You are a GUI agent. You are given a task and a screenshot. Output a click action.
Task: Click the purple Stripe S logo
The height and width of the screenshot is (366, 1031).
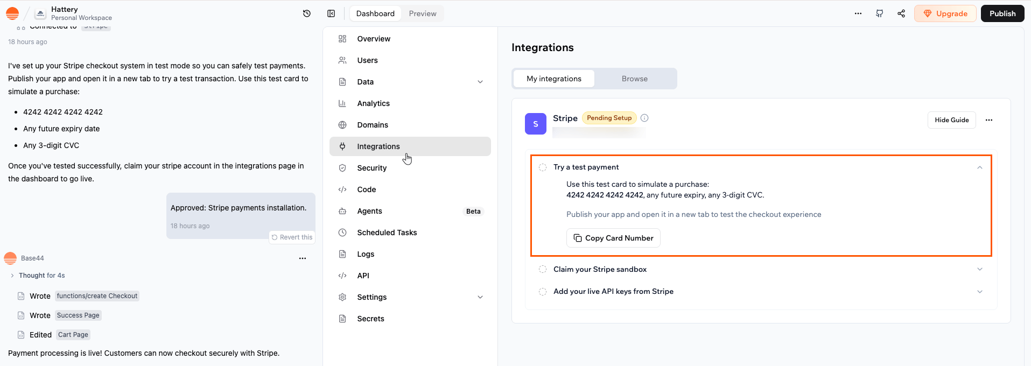[x=536, y=124]
